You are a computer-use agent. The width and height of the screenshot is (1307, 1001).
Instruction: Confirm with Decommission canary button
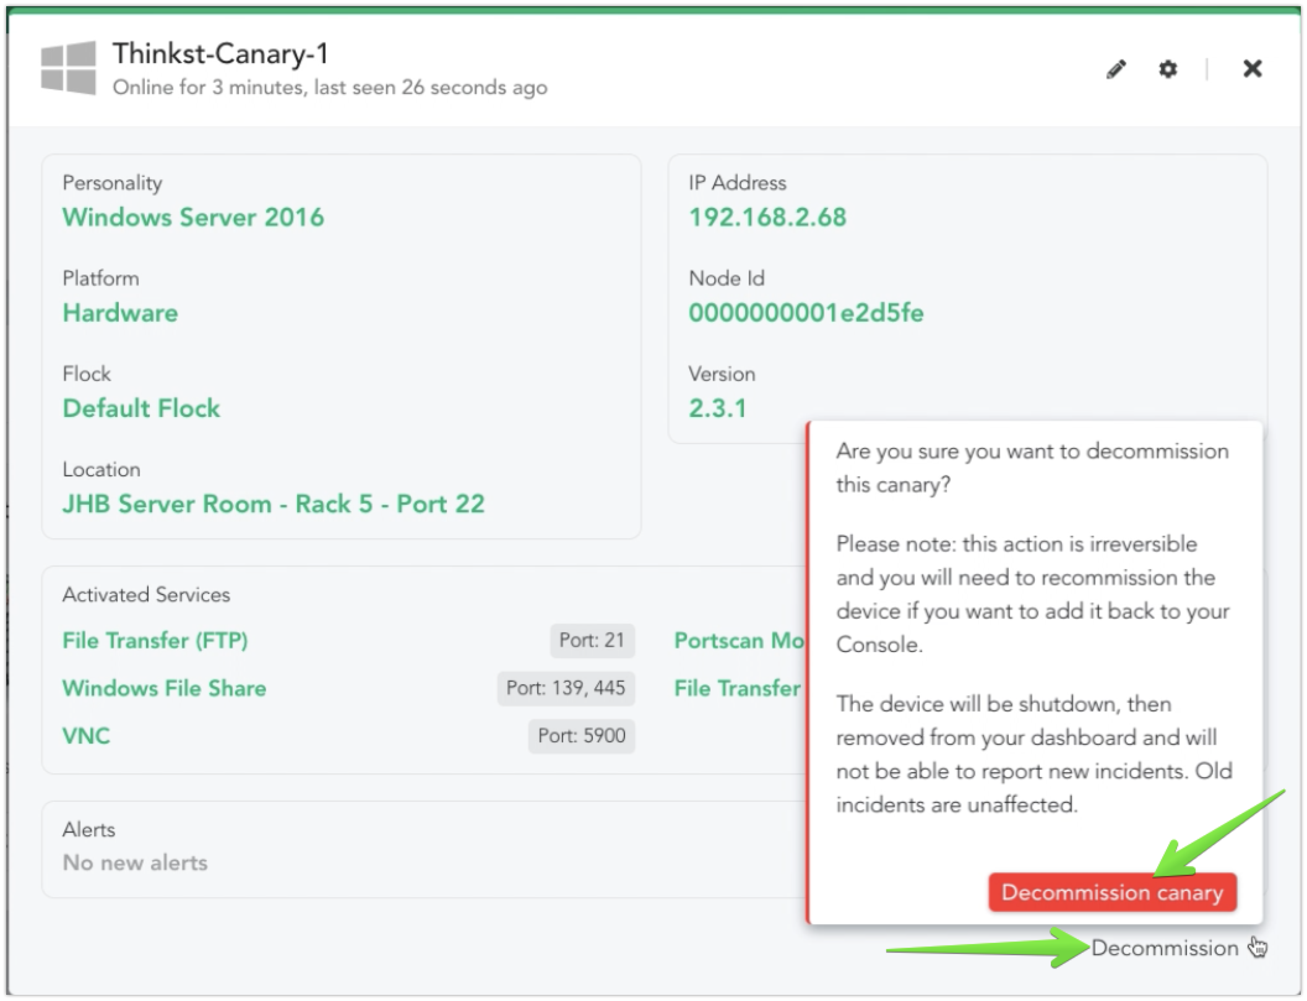click(1112, 892)
